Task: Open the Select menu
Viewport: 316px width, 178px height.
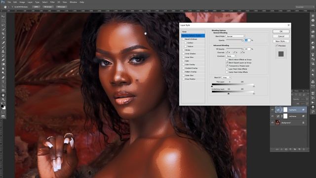Action: pyautogui.click(x=45, y=2)
